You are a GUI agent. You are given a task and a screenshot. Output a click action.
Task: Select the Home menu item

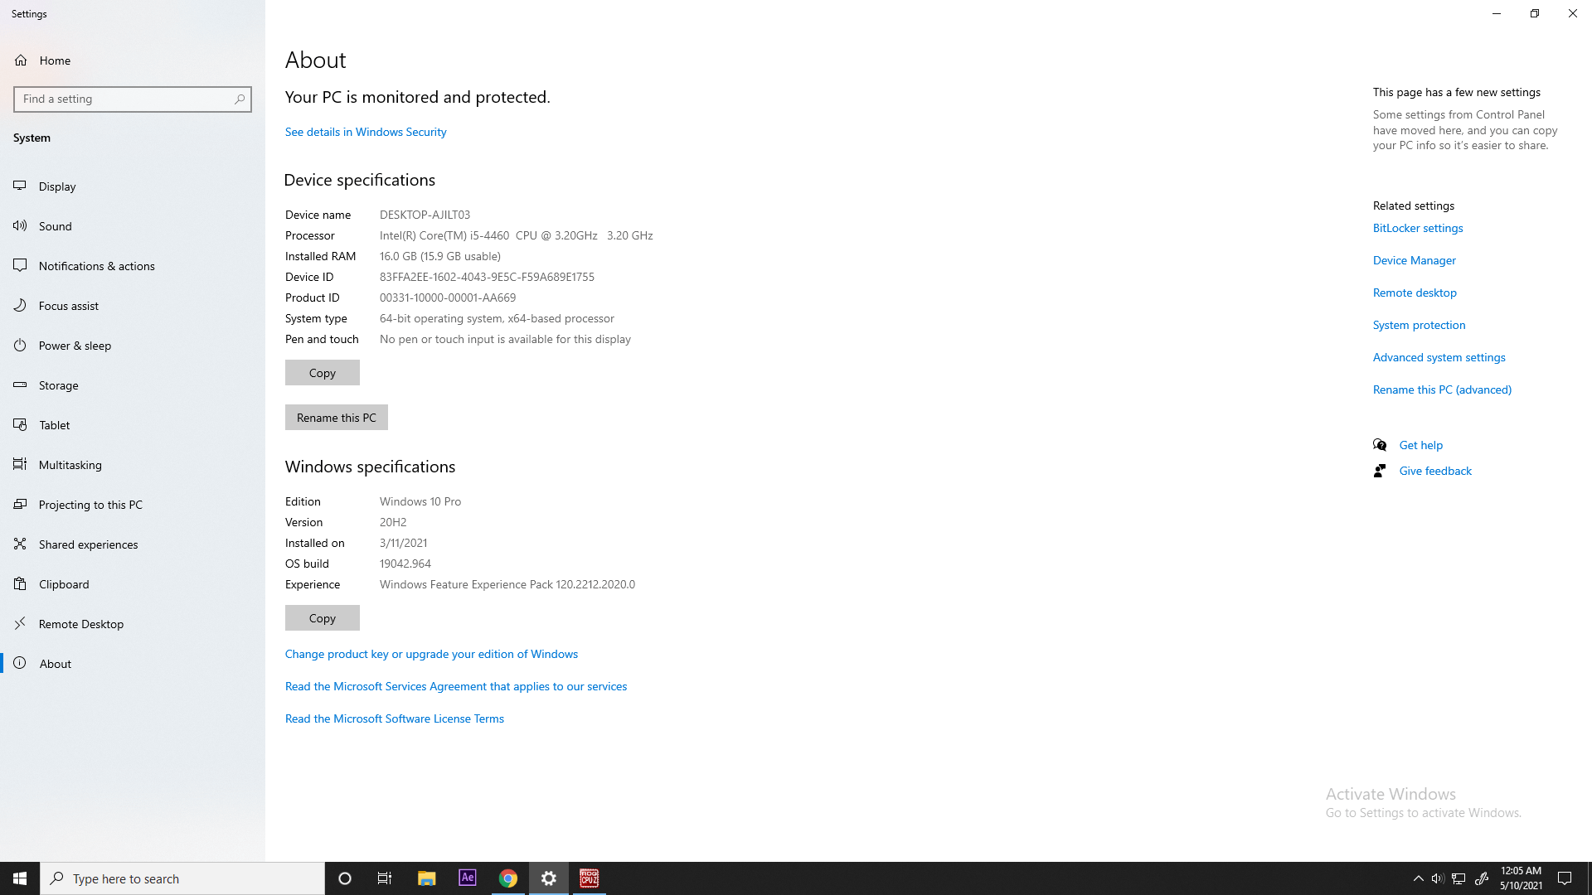[55, 60]
